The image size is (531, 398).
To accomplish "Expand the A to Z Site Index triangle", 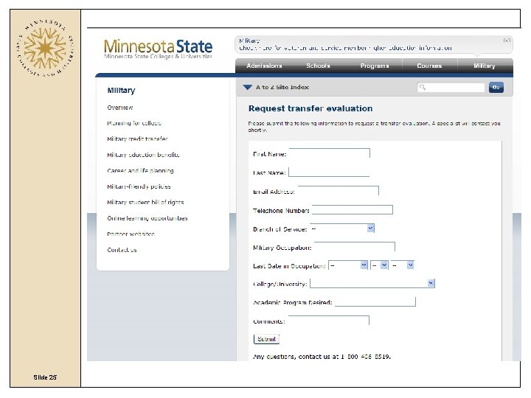I will pos(248,87).
